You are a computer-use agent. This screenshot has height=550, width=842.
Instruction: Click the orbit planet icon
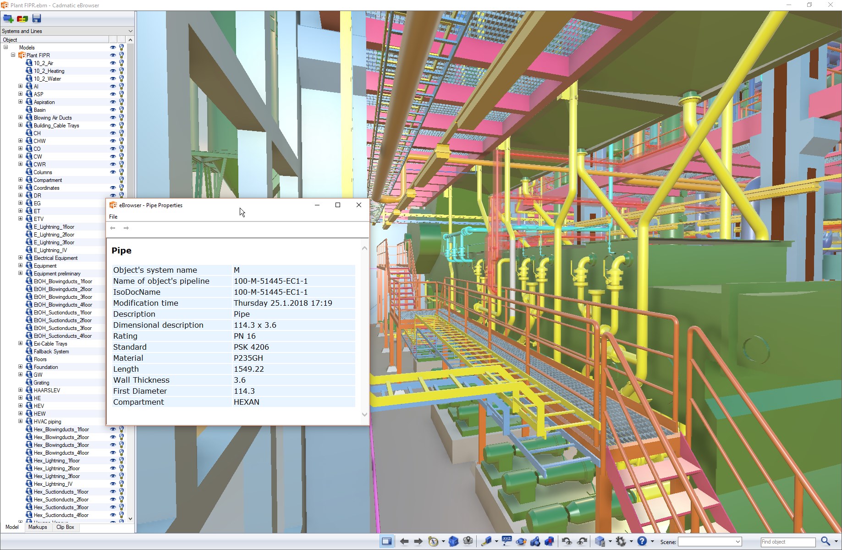tap(521, 541)
